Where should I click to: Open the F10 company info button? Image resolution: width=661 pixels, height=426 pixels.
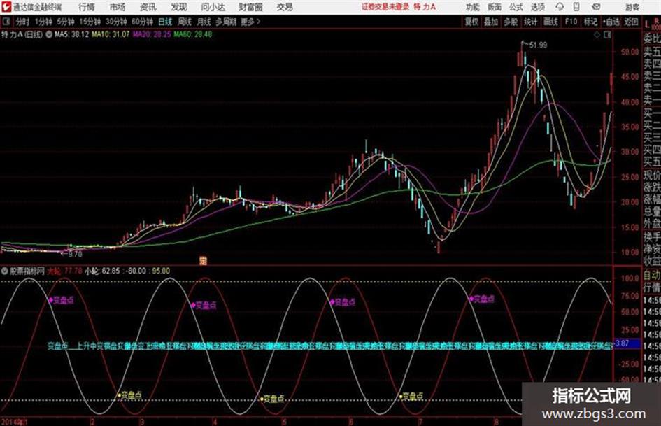click(x=571, y=22)
